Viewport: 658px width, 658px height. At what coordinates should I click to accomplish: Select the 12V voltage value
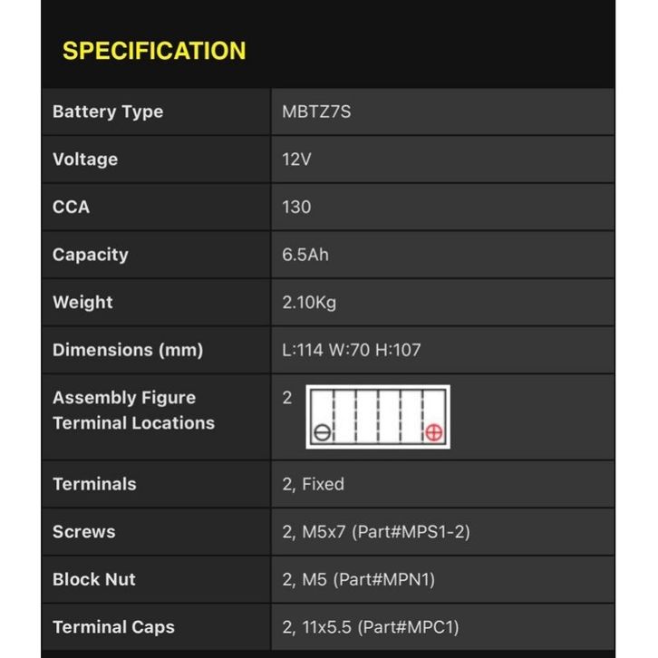(296, 160)
